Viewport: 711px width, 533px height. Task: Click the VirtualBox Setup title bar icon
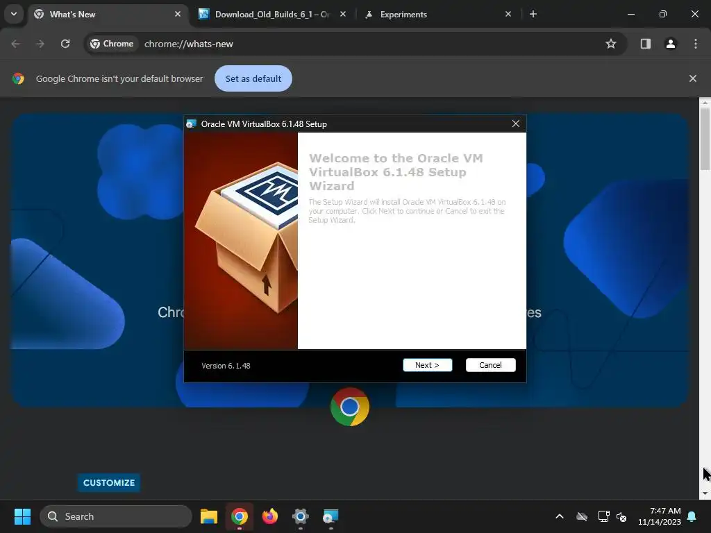pos(192,124)
